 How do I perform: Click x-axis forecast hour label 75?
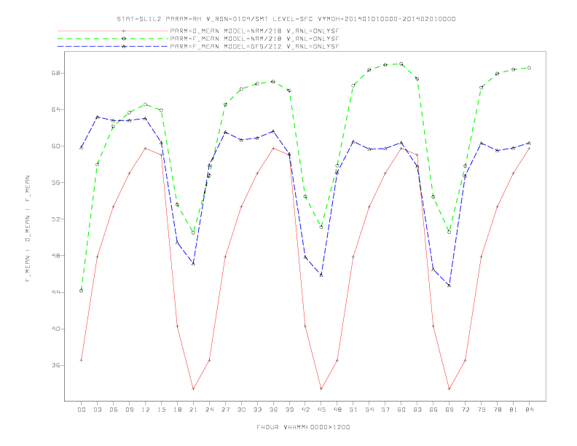point(482,410)
